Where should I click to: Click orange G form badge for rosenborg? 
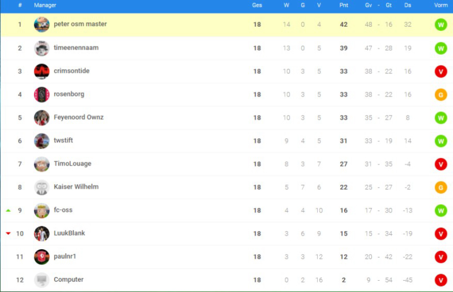point(441,95)
